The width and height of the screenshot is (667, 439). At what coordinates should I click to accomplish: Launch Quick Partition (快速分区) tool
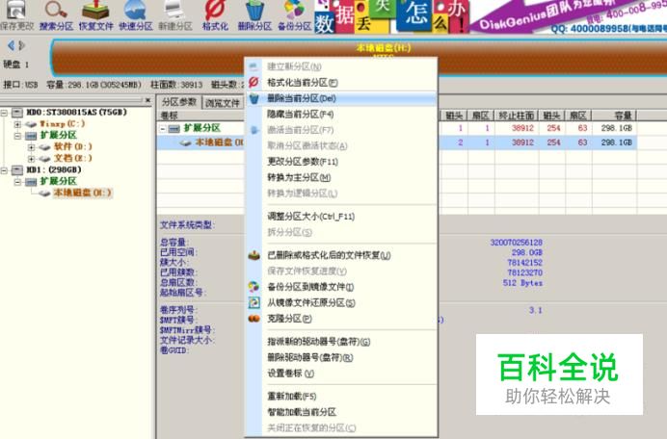tap(135, 15)
